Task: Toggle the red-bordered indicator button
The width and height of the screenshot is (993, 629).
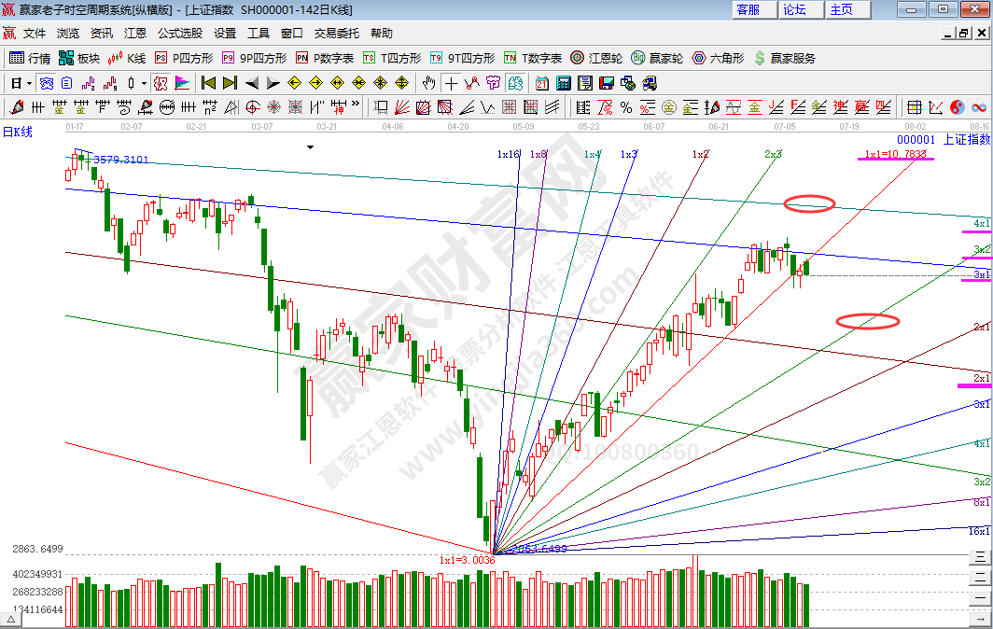Action: click(160, 83)
